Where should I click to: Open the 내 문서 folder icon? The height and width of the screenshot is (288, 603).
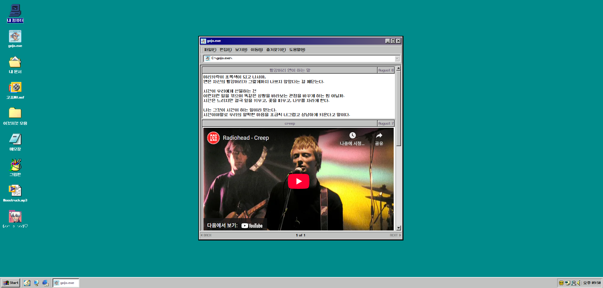[x=15, y=65]
